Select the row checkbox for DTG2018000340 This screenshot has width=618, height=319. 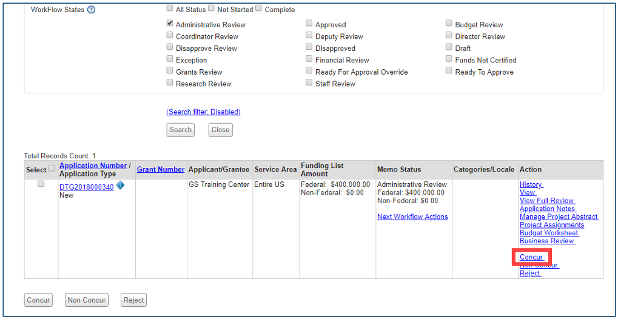41,184
